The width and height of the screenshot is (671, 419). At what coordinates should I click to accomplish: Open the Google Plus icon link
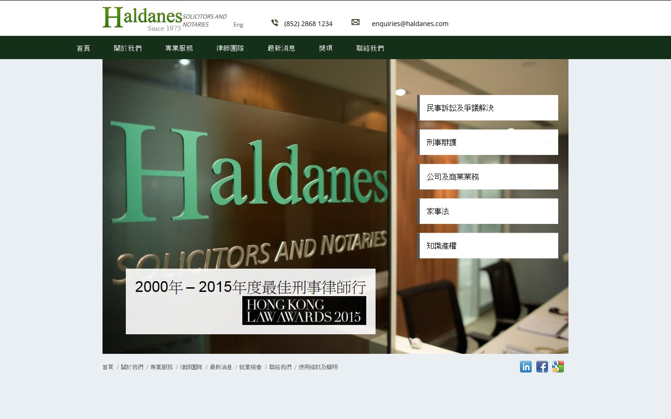[x=558, y=367]
